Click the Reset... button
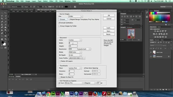Image resolution: width=173 pixels, height=97 pixels. click(x=109, y=34)
